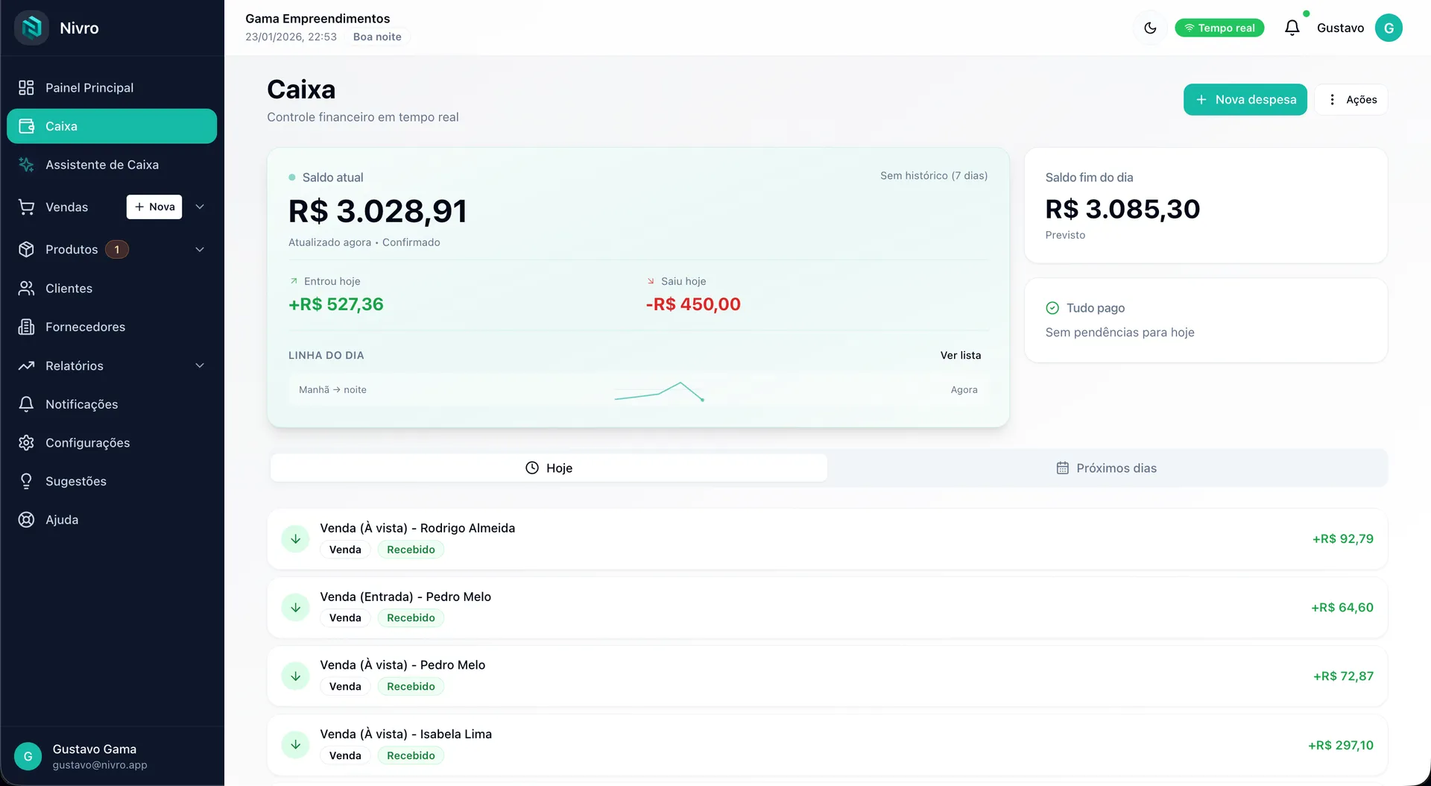The width and height of the screenshot is (1431, 786).
Task: Click the Boa noite greeting badge
Action: pyautogui.click(x=377, y=37)
